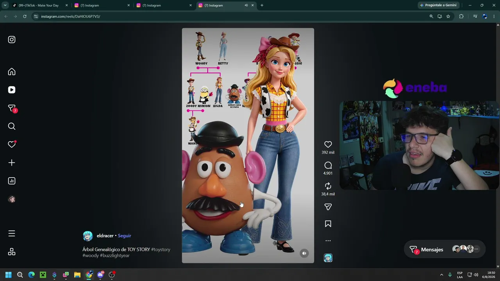500x281 pixels.
Task: Reload the Instagram page
Action: 25,16
